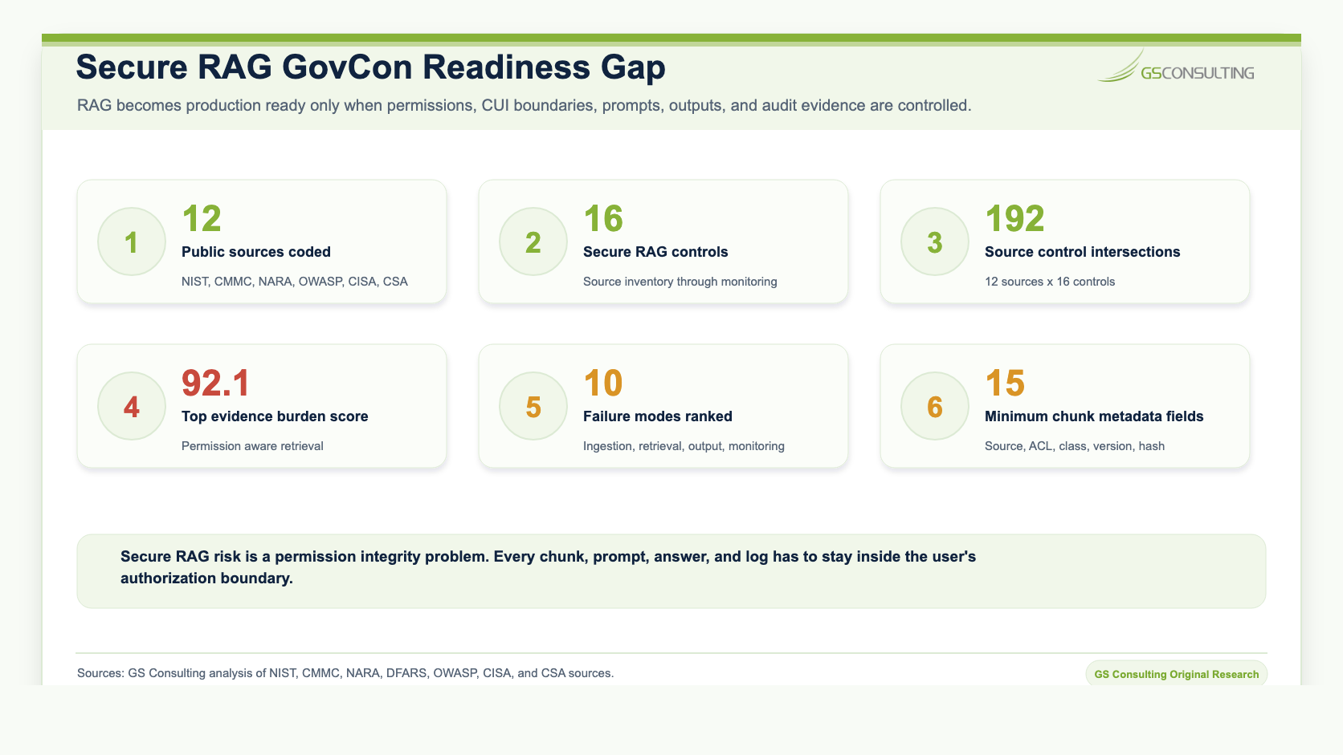Click the orange value 15
1343x755 pixels.
1005,383
